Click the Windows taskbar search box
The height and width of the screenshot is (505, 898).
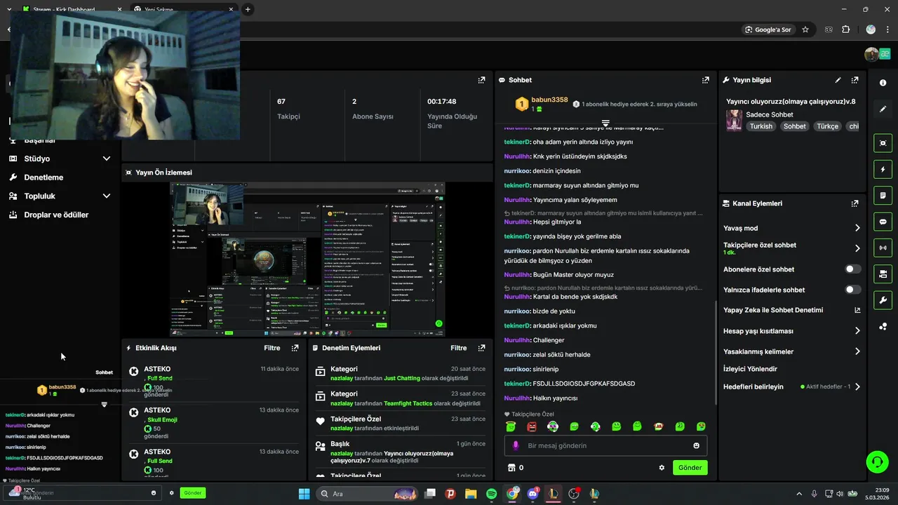pos(366,494)
